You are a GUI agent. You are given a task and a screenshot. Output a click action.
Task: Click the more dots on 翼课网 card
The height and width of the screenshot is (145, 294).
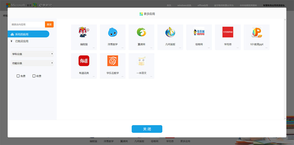coord(151,48)
